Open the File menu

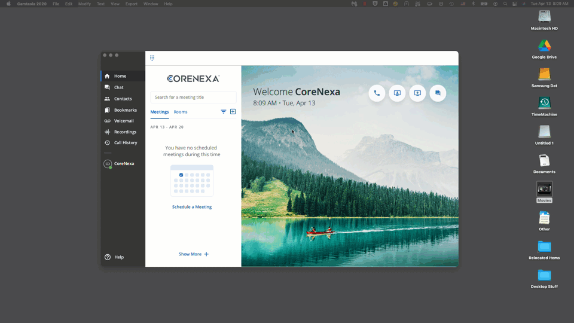[x=56, y=4]
